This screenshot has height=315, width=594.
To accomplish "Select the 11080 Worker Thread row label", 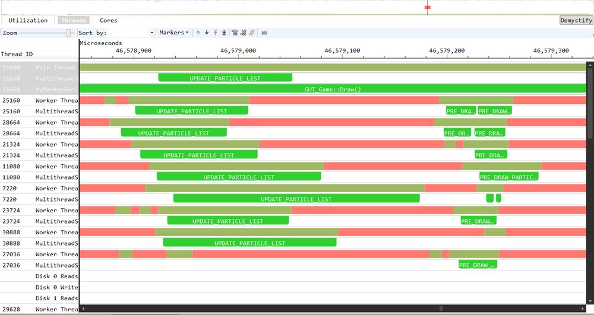I will (x=39, y=166).
